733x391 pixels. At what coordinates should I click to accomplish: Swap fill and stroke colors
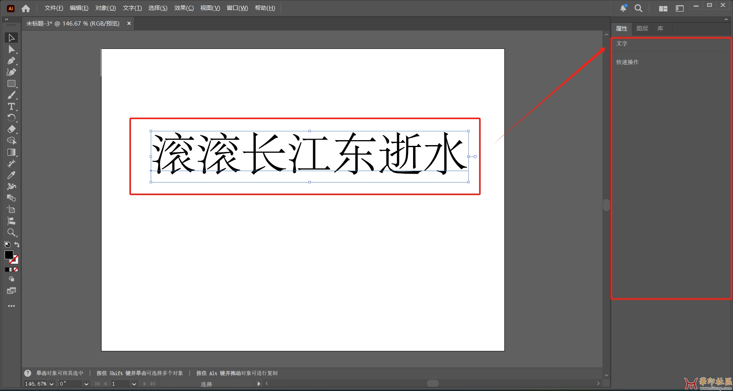click(17, 244)
